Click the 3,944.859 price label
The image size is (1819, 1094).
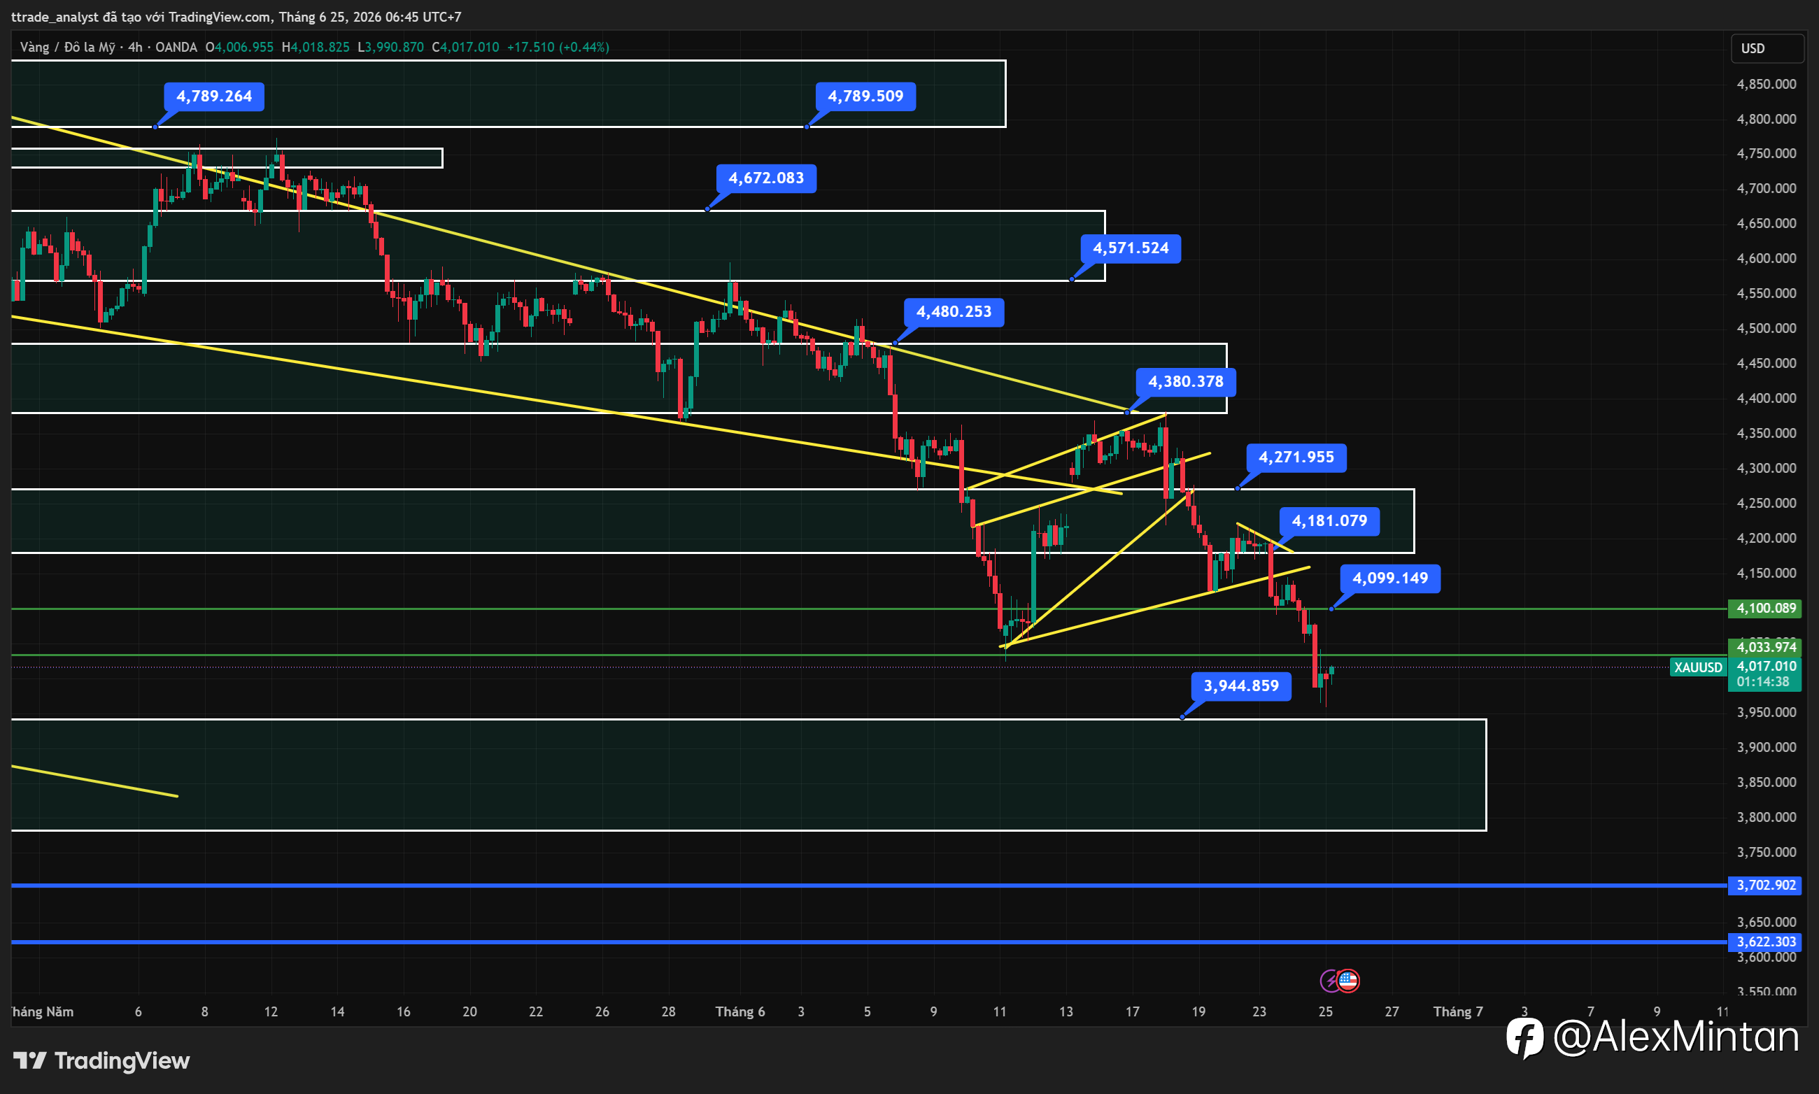pos(1241,686)
